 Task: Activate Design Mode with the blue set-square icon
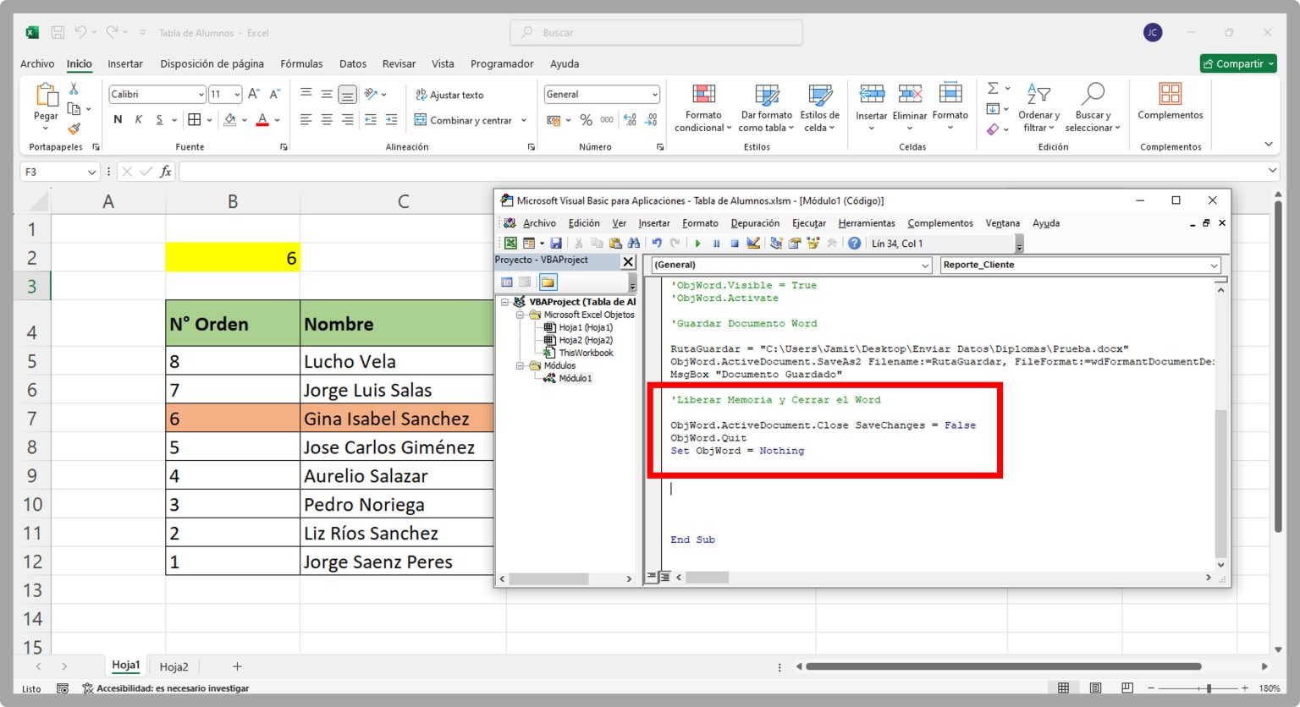[753, 243]
